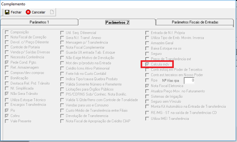Enable Frete fob no Custo Contábil
The image size is (237, 142).
62,73
